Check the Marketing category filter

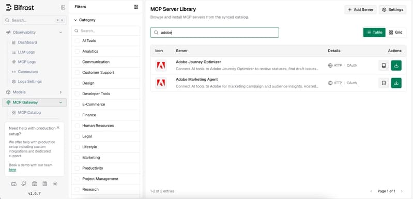pyautogui.click(x=77, y=158)
